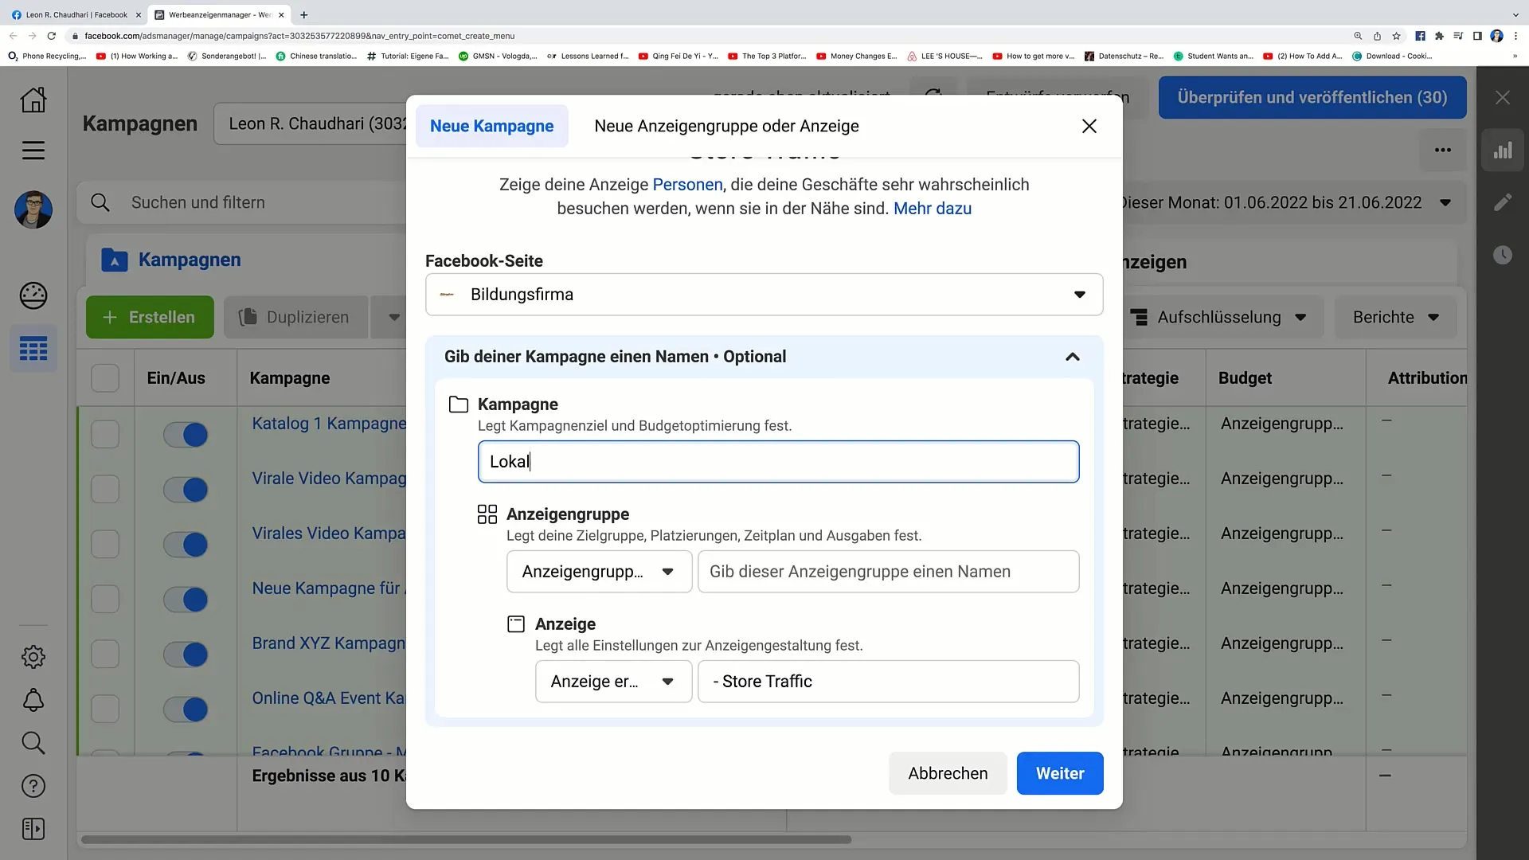Click the help question mark icon
1529x860 pixels.
(x=33, y=786)
